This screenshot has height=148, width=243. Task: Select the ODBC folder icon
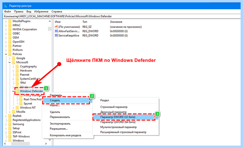coord(10,34)
